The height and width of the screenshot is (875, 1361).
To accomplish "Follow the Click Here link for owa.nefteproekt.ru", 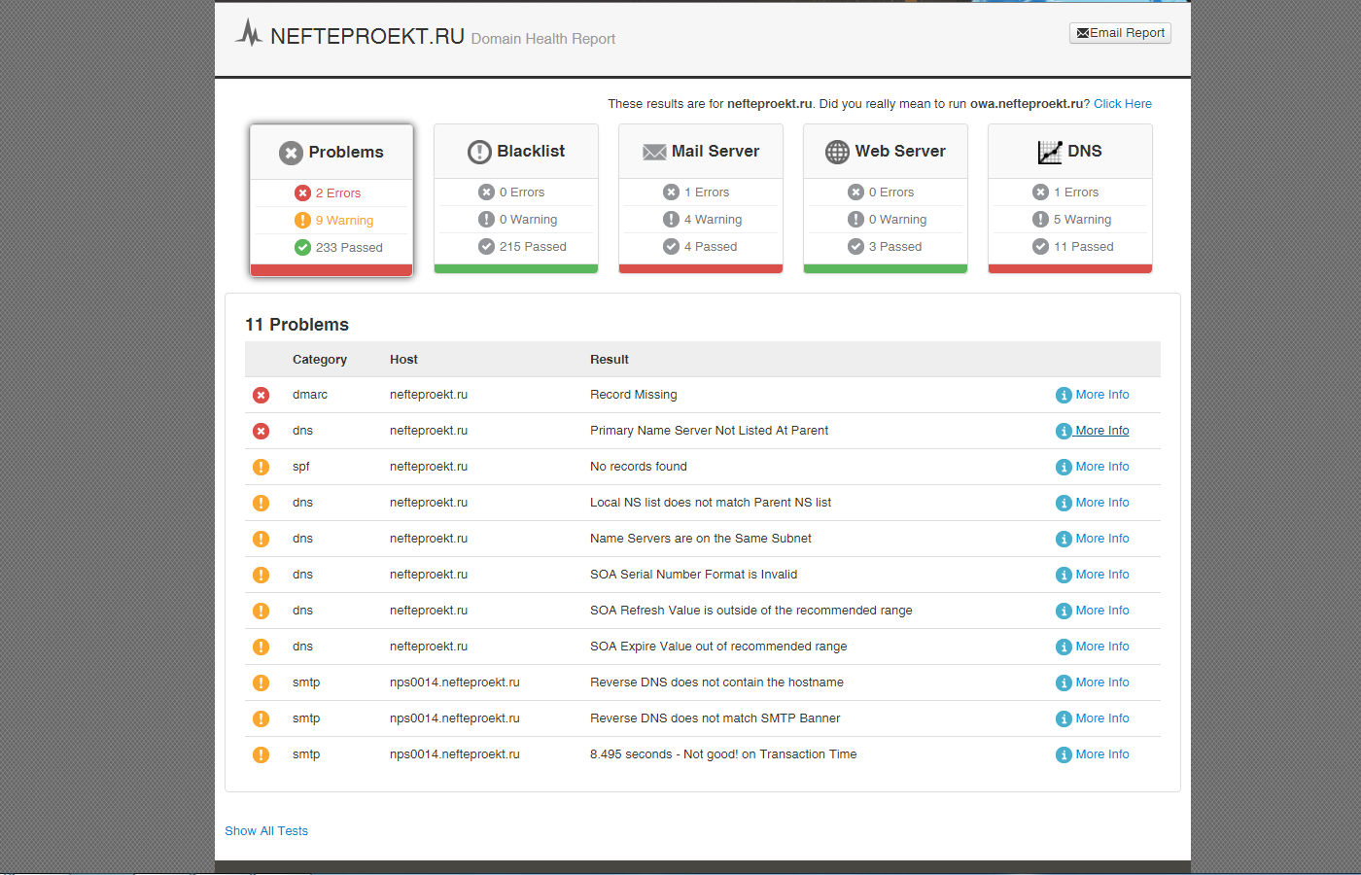I will (x=1122, y=104).
